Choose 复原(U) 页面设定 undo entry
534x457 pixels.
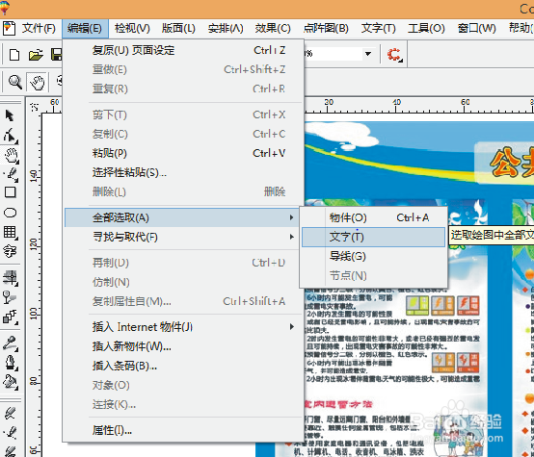[184, 50]
